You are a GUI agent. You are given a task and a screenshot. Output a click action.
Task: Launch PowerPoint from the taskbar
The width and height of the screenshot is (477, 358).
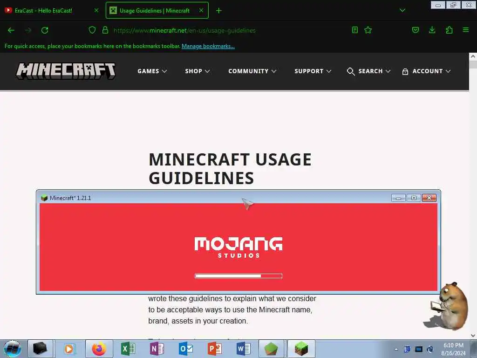[x=214, y=349]
